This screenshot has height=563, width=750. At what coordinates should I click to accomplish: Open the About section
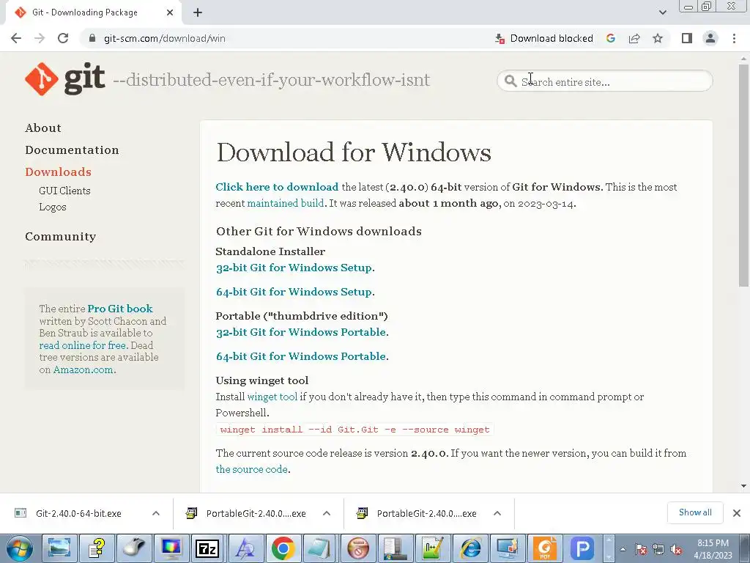[x=43, y=128]
